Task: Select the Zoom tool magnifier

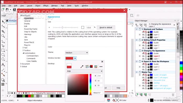Action: click(x=3, y=36)
